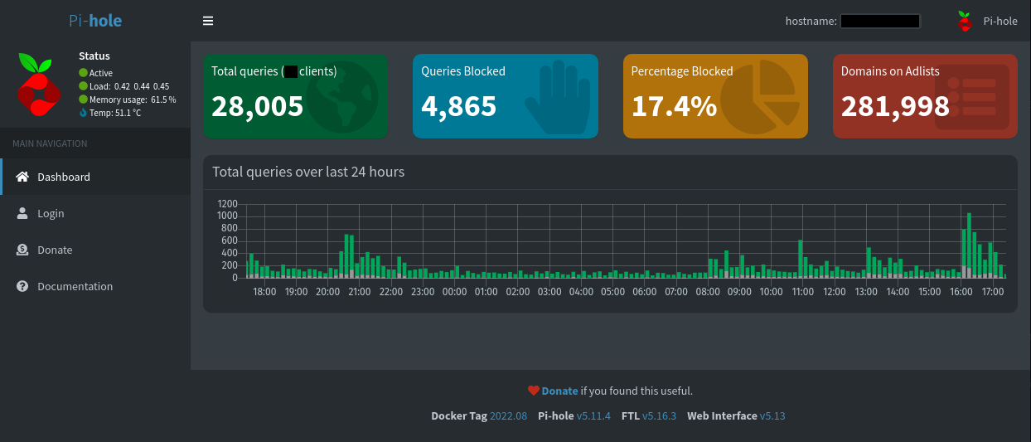The height and width of the screenshot is (442, 1031).
Task: Click the globe icon in Total queries card
Action: [342, 97]
